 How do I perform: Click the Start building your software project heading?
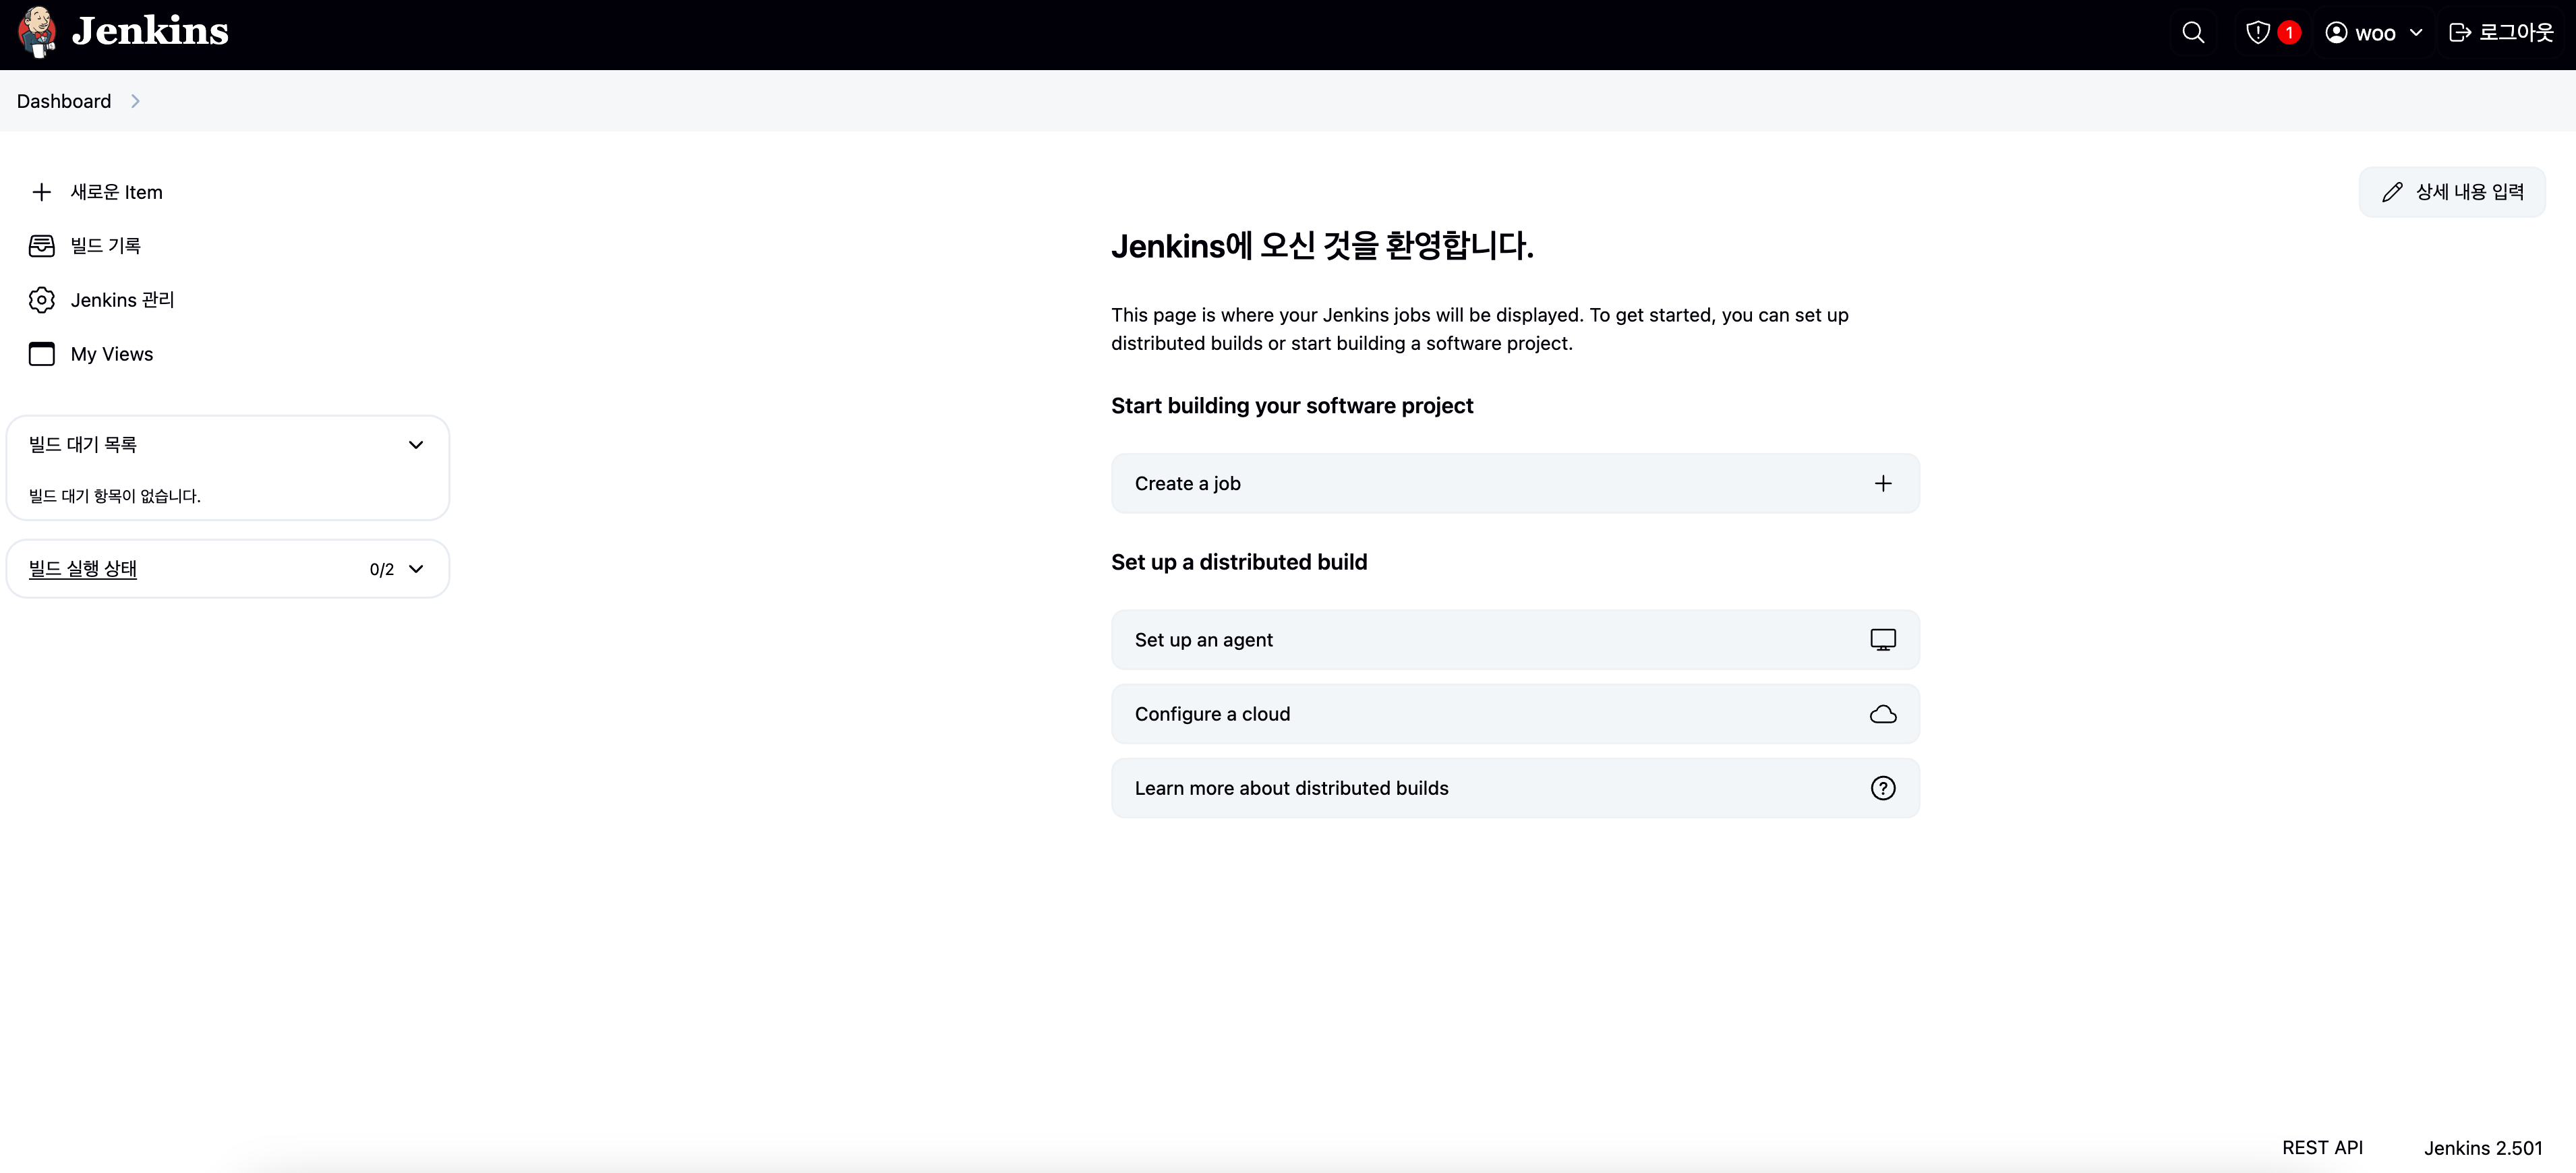point(1292,406)
